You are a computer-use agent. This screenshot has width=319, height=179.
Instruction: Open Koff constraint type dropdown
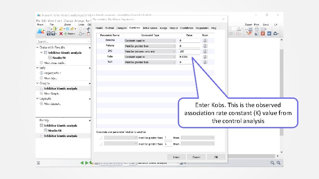pyautogui.click(x=150, y=62)
